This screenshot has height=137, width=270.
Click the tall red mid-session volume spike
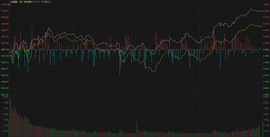(137, 129)
